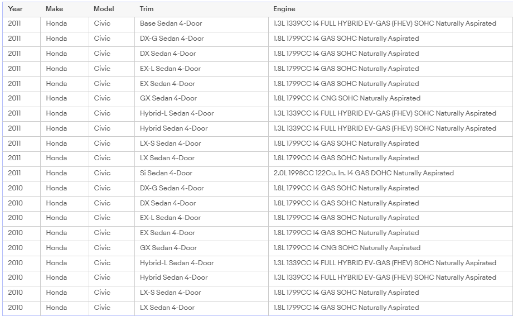This screenshot has width=513, height=316.
Task: Click the Make column header
Action: pos(54,9)
